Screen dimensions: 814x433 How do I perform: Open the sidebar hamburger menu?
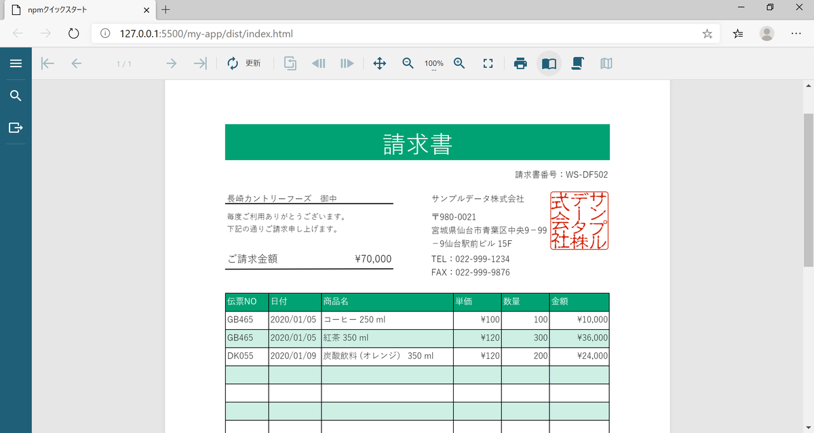[16, 63]
